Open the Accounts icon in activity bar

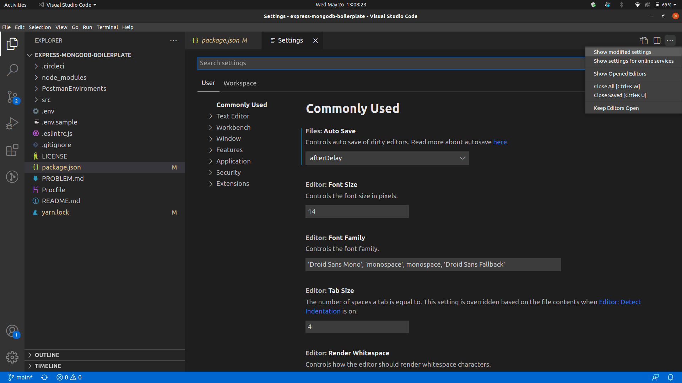click(12, 331)
